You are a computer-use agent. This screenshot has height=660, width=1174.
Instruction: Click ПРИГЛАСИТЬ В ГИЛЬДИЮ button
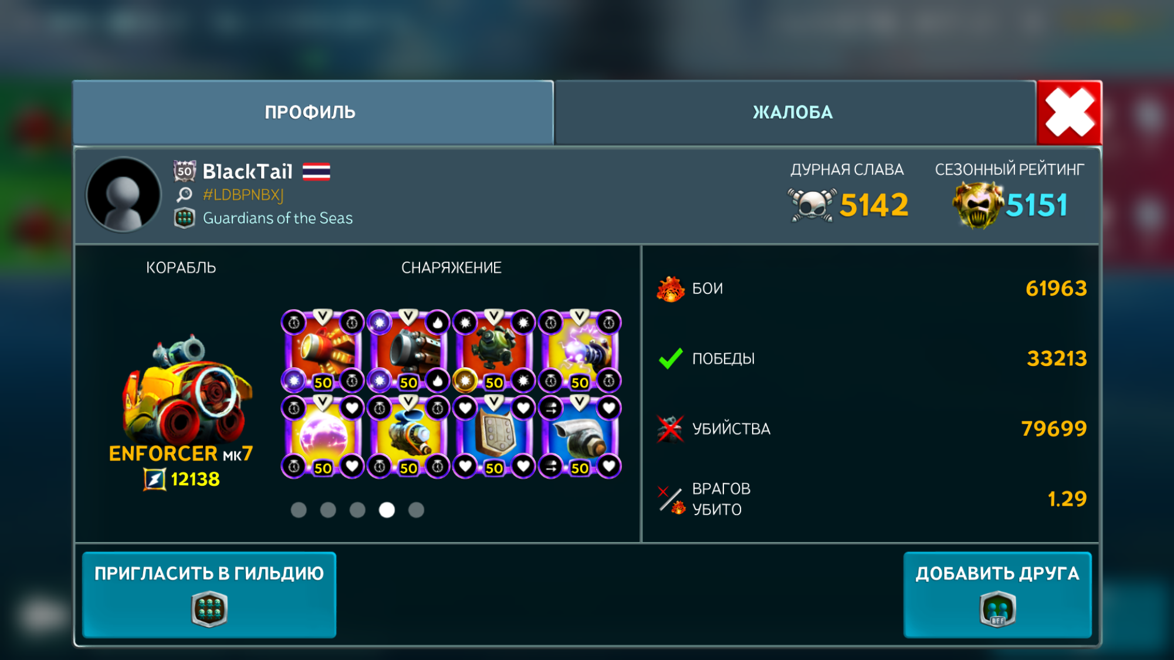click(x=209, y=594)
